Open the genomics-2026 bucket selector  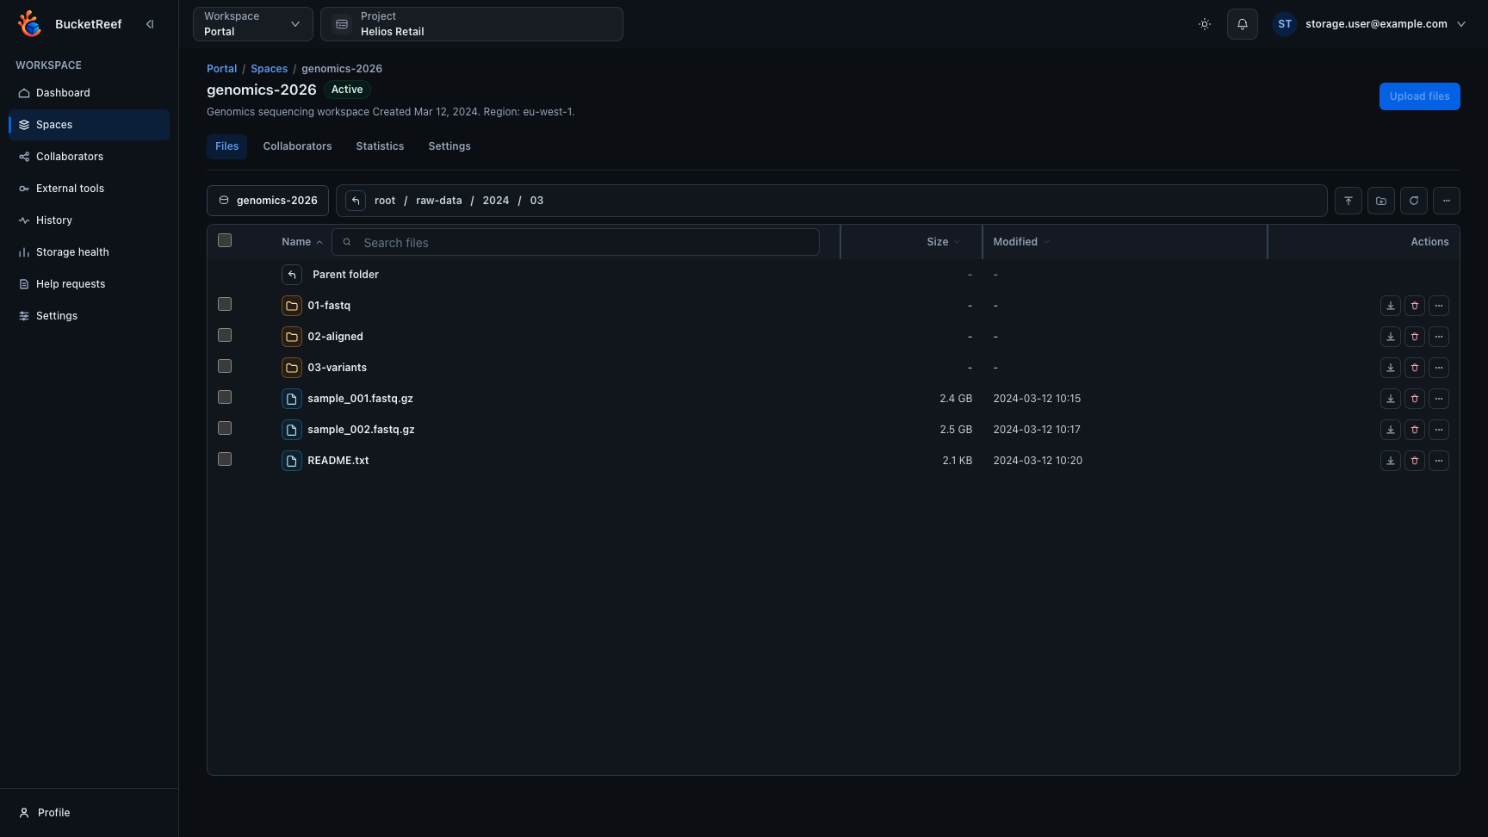click(x=268, y=201)
